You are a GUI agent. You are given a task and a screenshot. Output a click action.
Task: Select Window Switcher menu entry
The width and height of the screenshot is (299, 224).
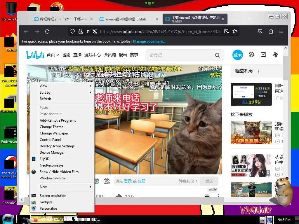point(62,178)
